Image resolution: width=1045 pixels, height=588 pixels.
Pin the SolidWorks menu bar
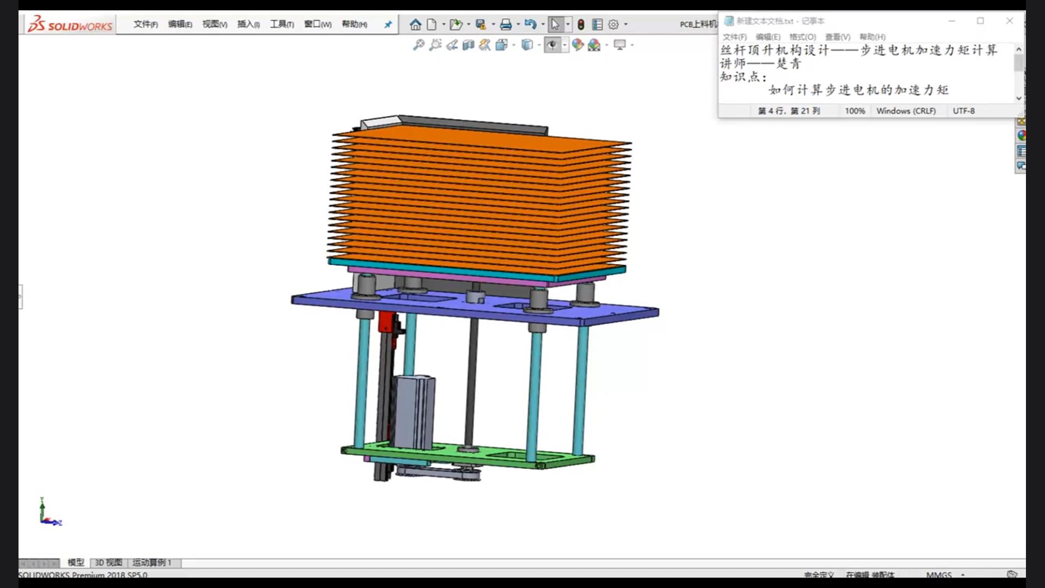point(388,24)
